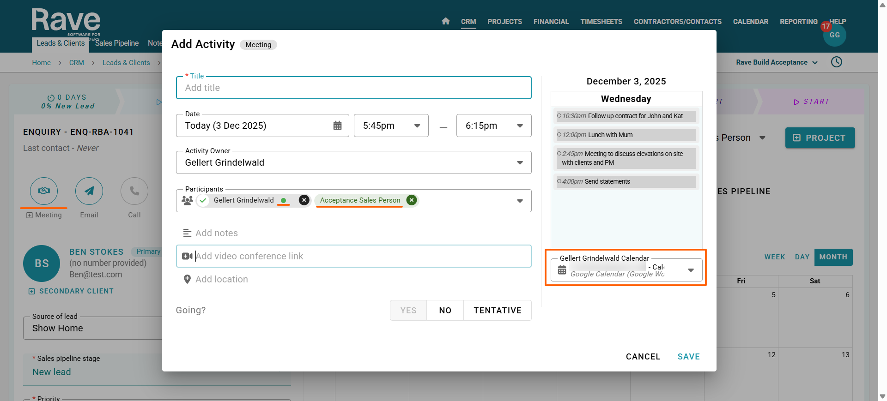Follow the Home breadcrumb link
Image resolution: width=887 pixels, height=401 pixels.
(42, 63)
